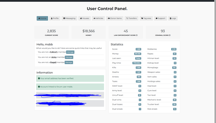The image size is (216, 123).
Task: Click the checkmark icon beside account linked
Action: click(39, 87)
